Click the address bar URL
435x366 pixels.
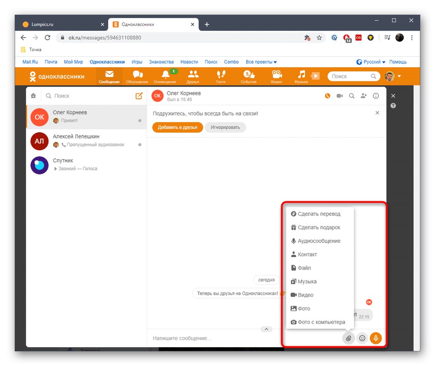click(x=105, y=38)
